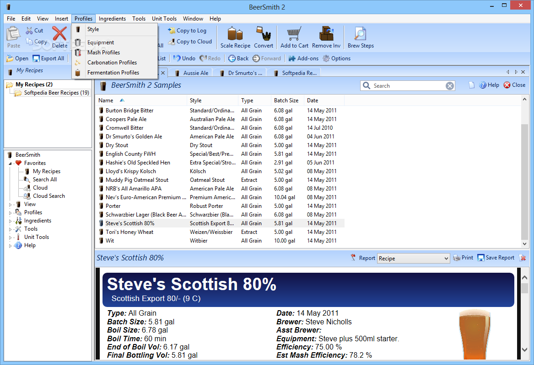534x365 pixels.
Task: Click into the Search input field
Action: pyautogui.click(x=408, y=86)
